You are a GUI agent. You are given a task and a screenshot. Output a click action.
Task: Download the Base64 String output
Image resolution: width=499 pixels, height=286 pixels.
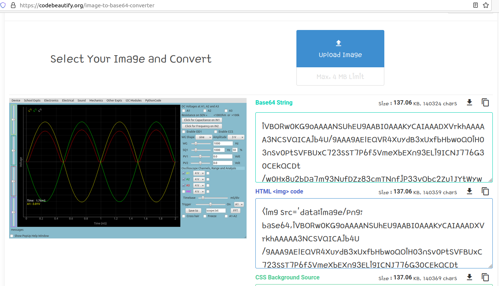click(469, 102)
